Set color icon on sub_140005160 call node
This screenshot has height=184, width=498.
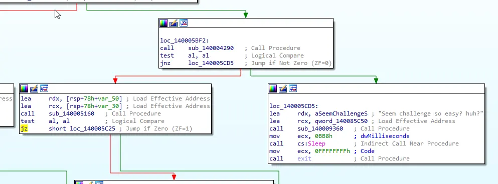pos(24,88)
